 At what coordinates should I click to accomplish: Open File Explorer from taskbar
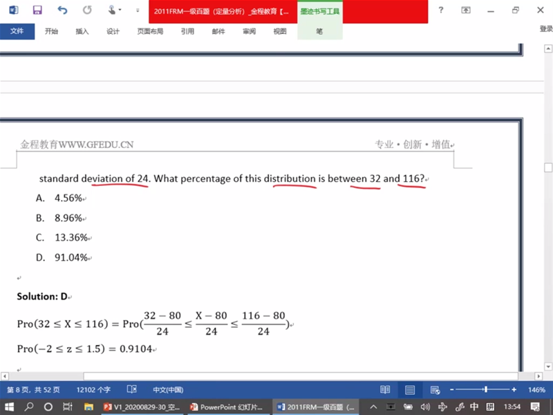tap(88, 407)
